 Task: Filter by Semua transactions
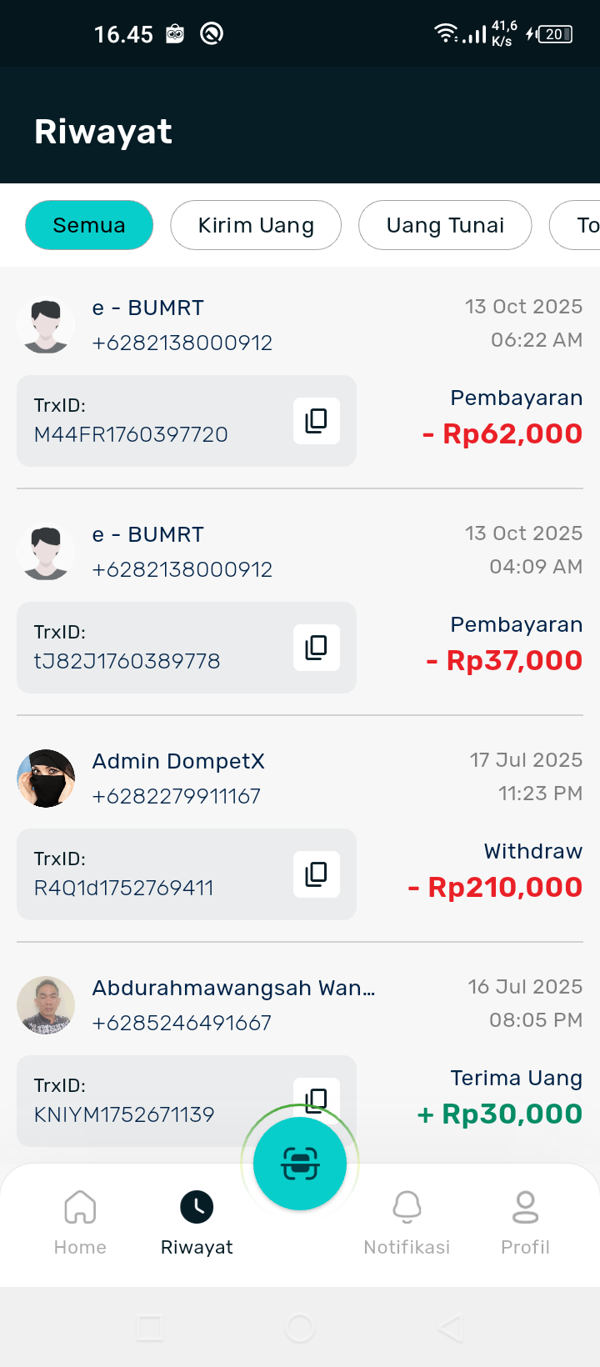pos(89,225)
